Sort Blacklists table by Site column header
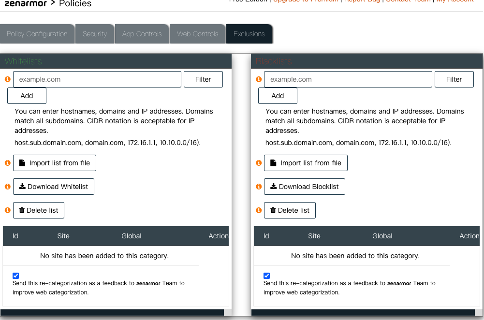484x320 pixels. point(314,236)
